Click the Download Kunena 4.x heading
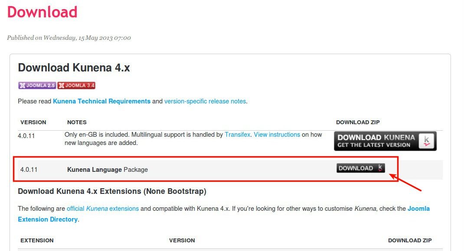464x251 pixels. pyautogui.click(x=74, y=68)
